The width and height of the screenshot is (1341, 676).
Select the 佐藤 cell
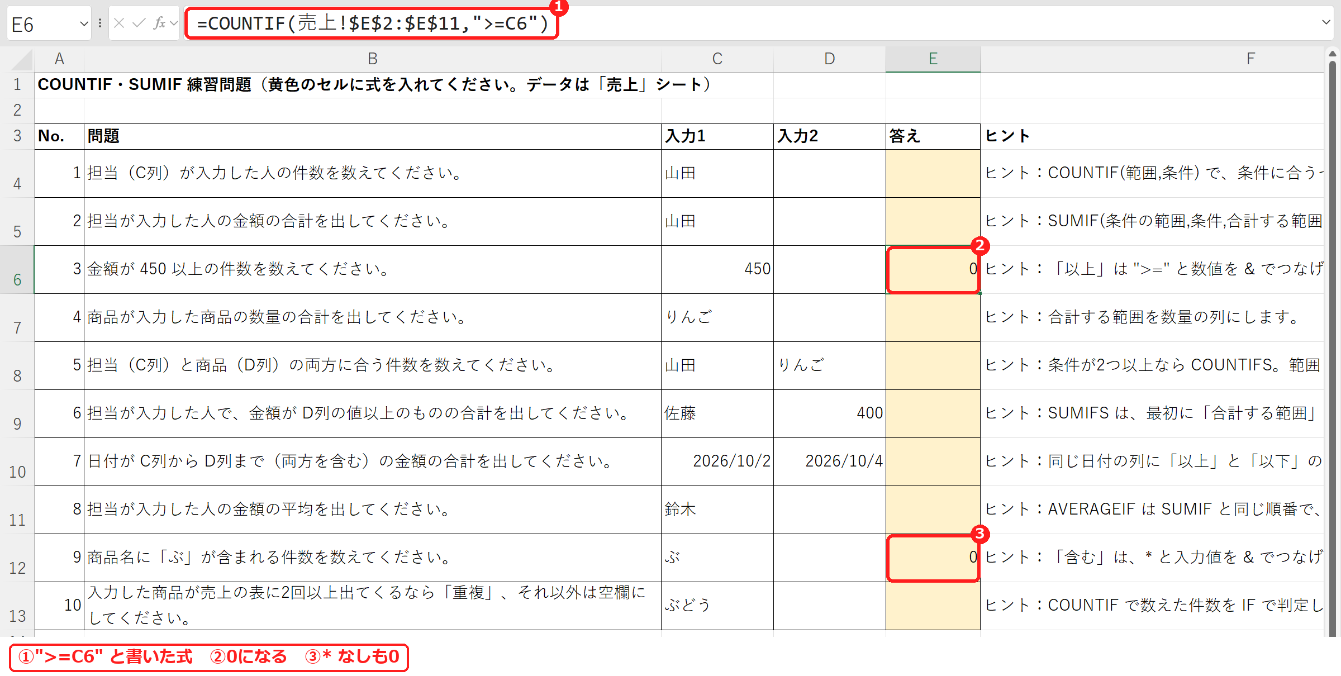[717, 414]
